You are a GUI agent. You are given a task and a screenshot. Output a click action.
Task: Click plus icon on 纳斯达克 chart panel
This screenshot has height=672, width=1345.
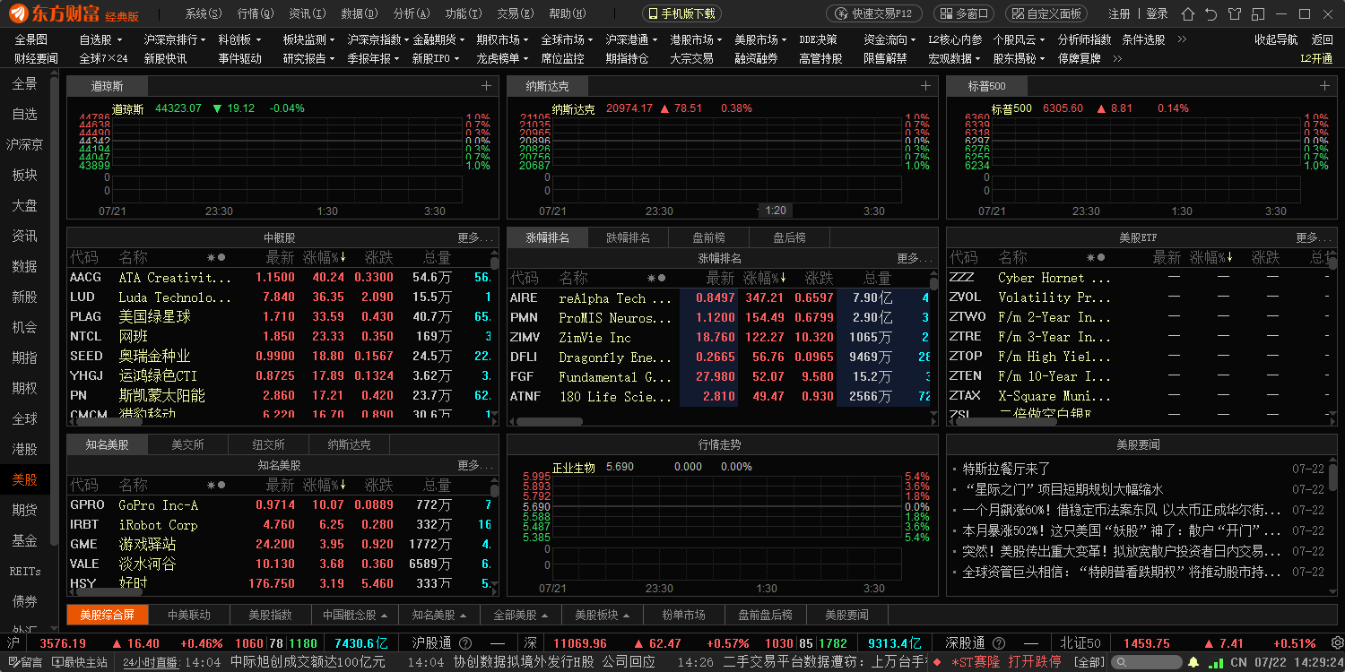coord(925,86)
